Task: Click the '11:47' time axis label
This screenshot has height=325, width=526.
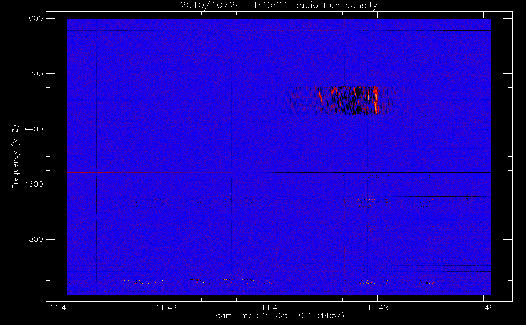Action: click(x=272, y=308)
